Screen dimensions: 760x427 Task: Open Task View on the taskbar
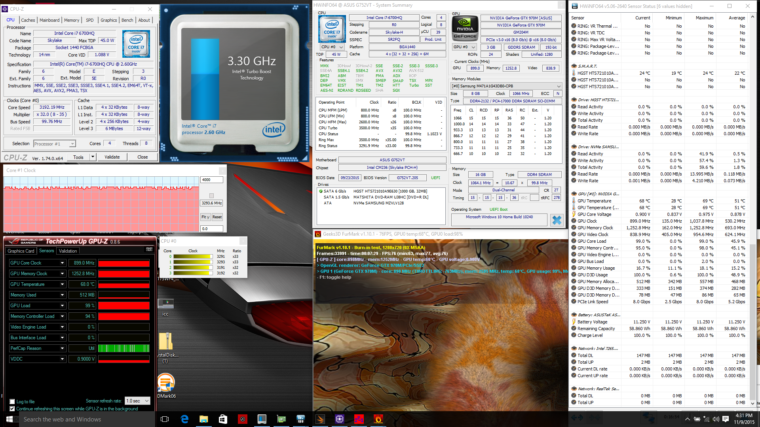[x=165, y=419]
